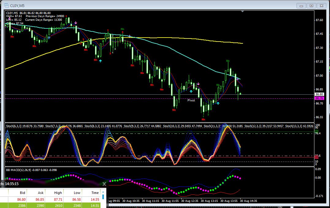Click the 86.55 price axis label
This screenshot has height=208, width=330.
point(319,117)
